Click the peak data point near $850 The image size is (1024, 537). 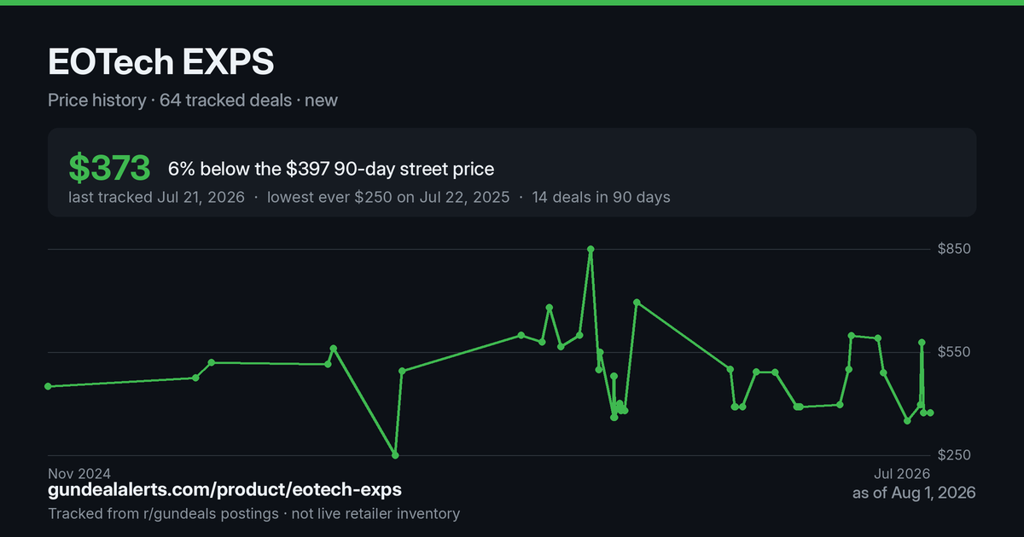tap(591, 249)
